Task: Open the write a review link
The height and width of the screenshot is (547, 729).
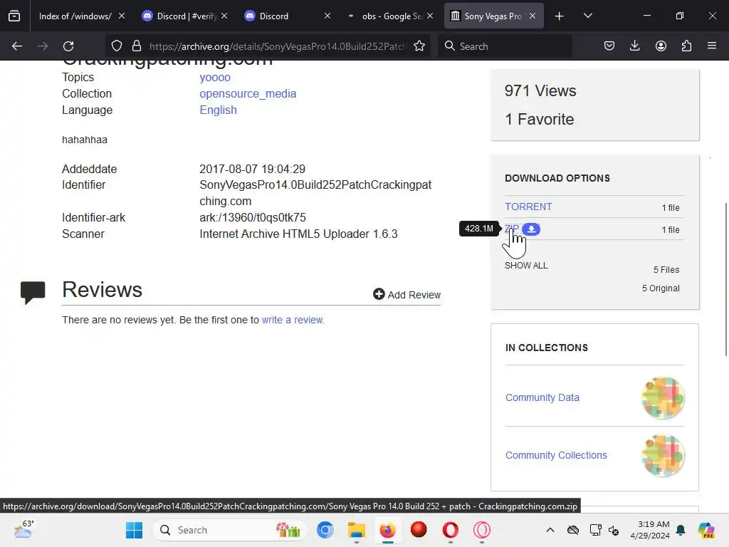Action: click(293, 320)
